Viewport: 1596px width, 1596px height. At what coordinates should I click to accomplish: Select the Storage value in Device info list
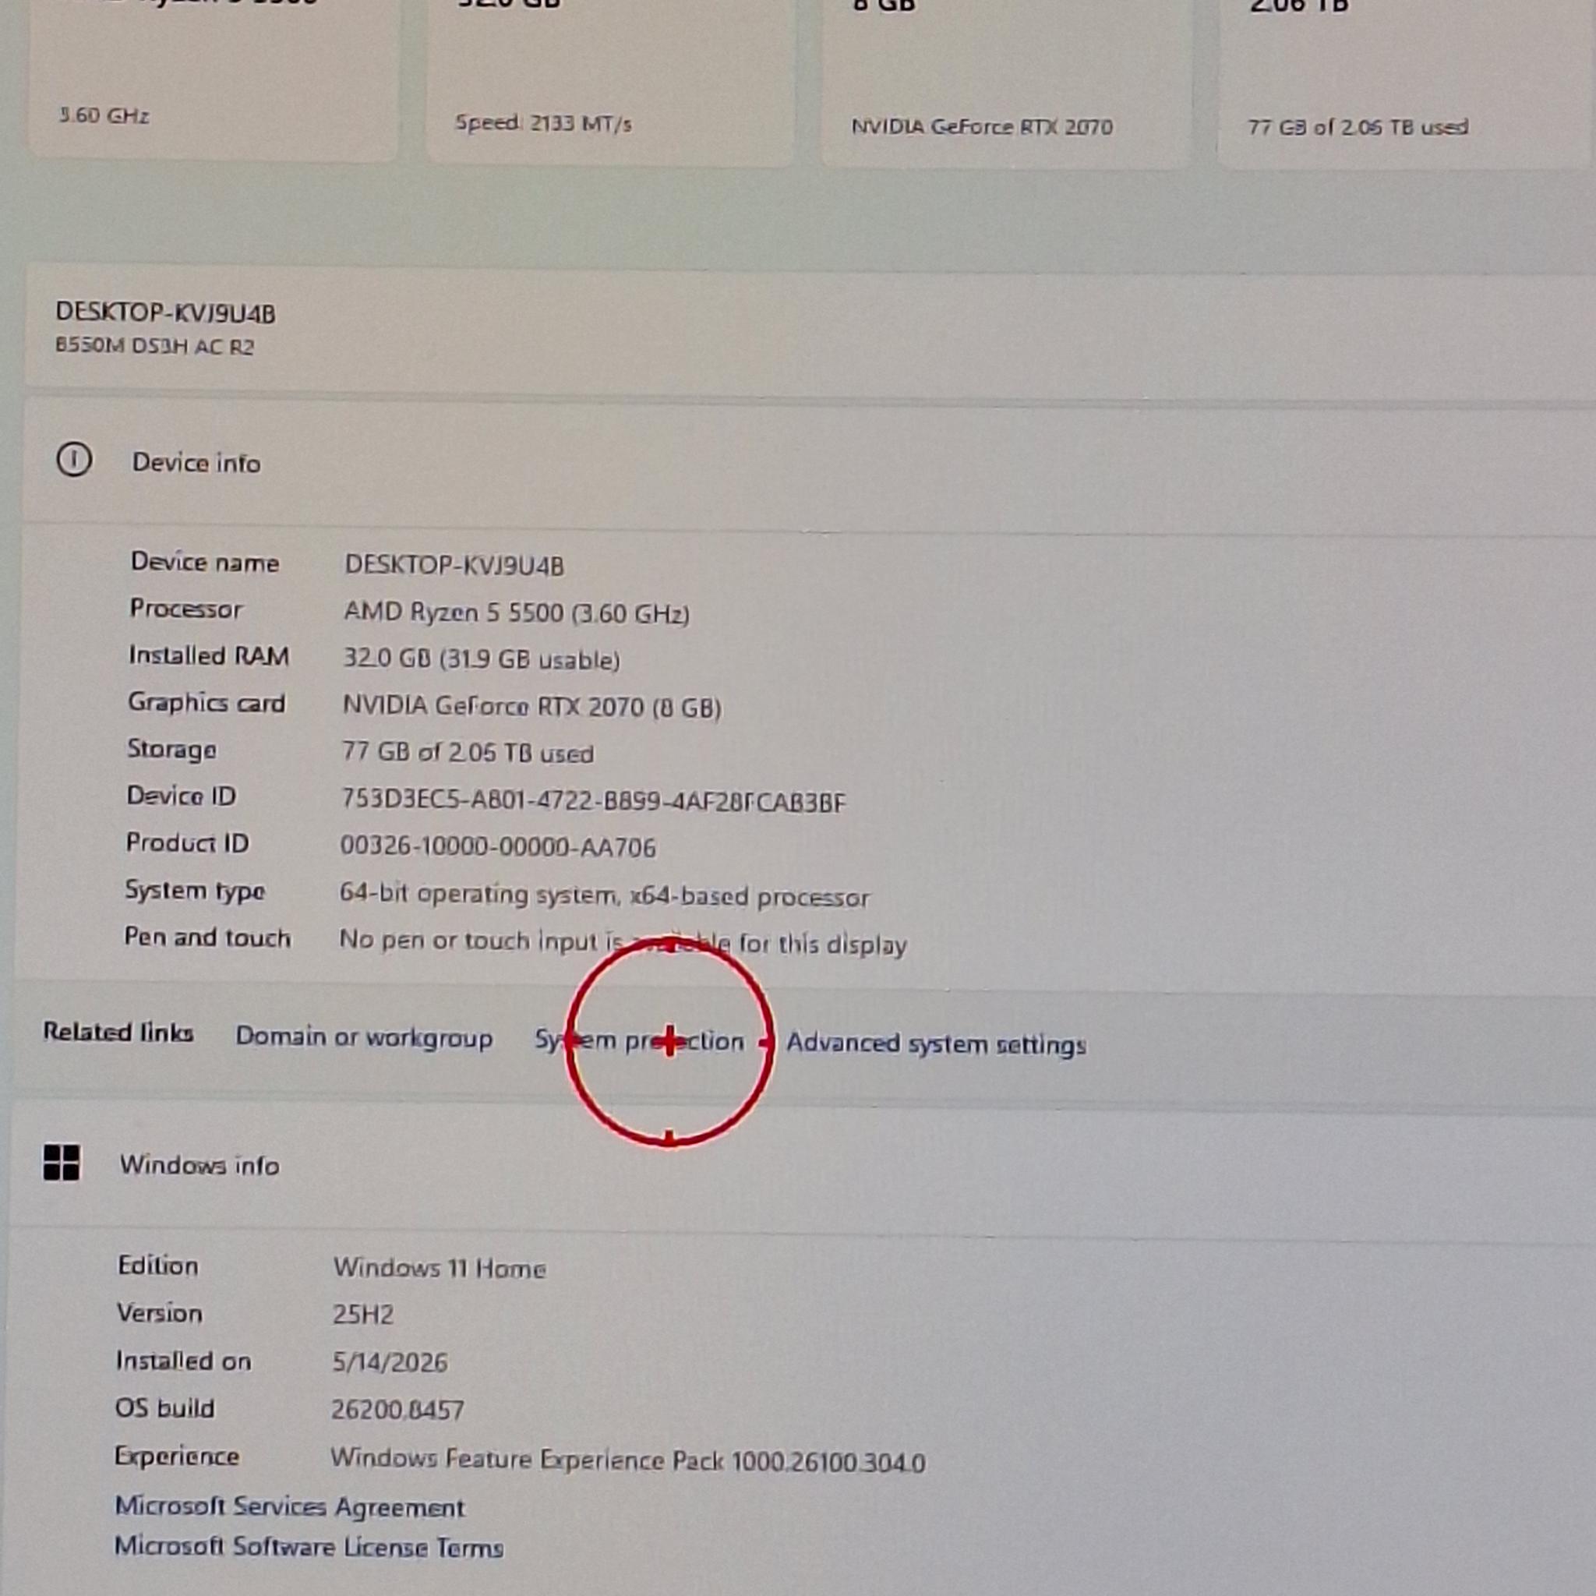(468, 753)
